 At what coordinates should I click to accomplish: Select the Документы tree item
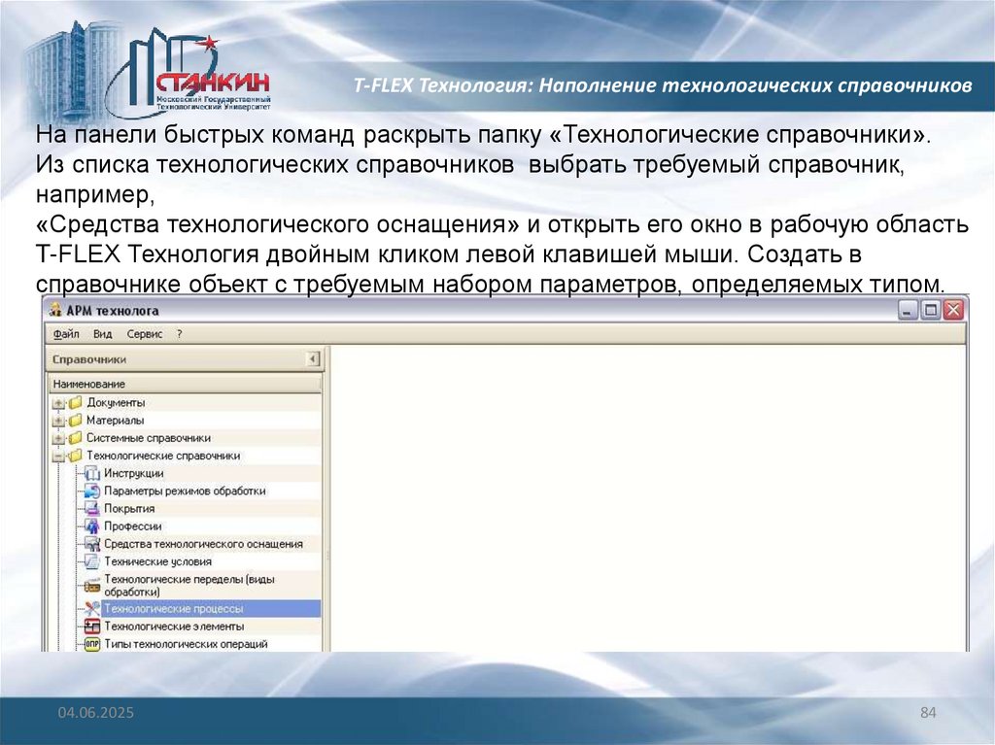click(x=116, y=402)
